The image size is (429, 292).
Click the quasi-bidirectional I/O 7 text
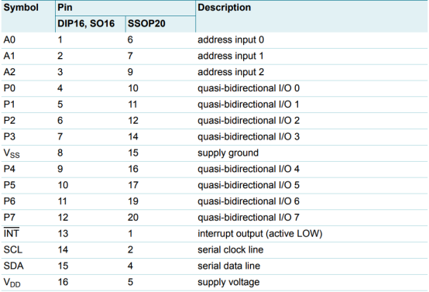[249, 218]
